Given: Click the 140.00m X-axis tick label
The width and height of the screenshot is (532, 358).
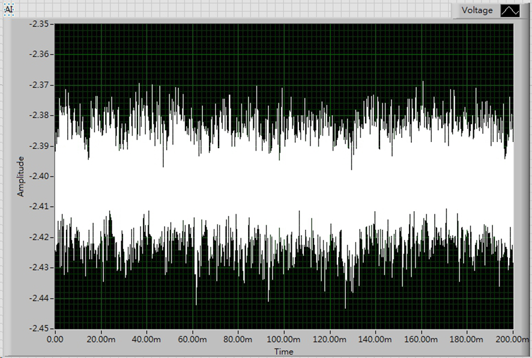Looking at the screenshot, I should click(x=375, y=339).
